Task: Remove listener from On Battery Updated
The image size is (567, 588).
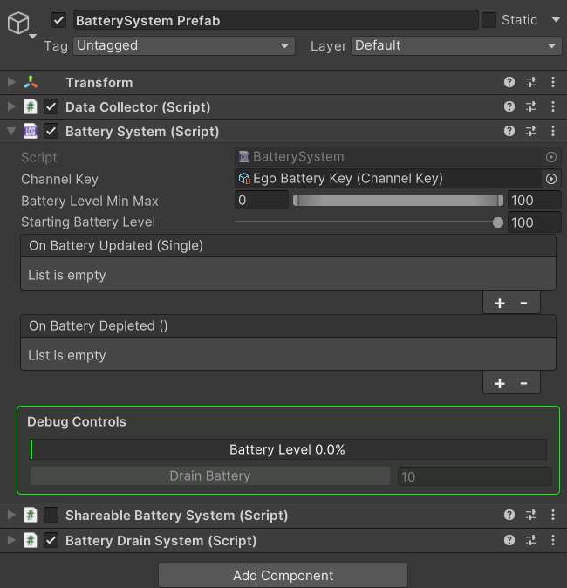Action: (x=524, y=303)
